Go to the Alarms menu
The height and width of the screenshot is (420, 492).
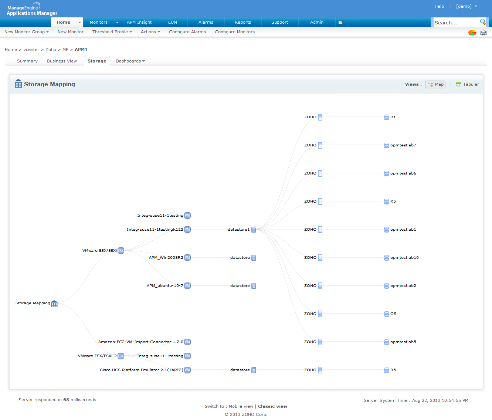(206, 22)
